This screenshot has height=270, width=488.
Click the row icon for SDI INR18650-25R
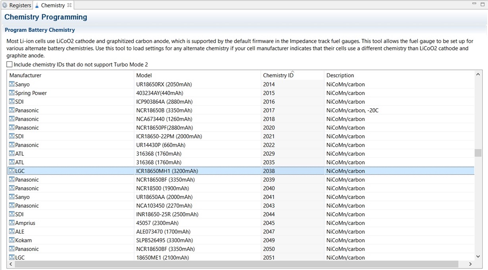pos(12,214)
